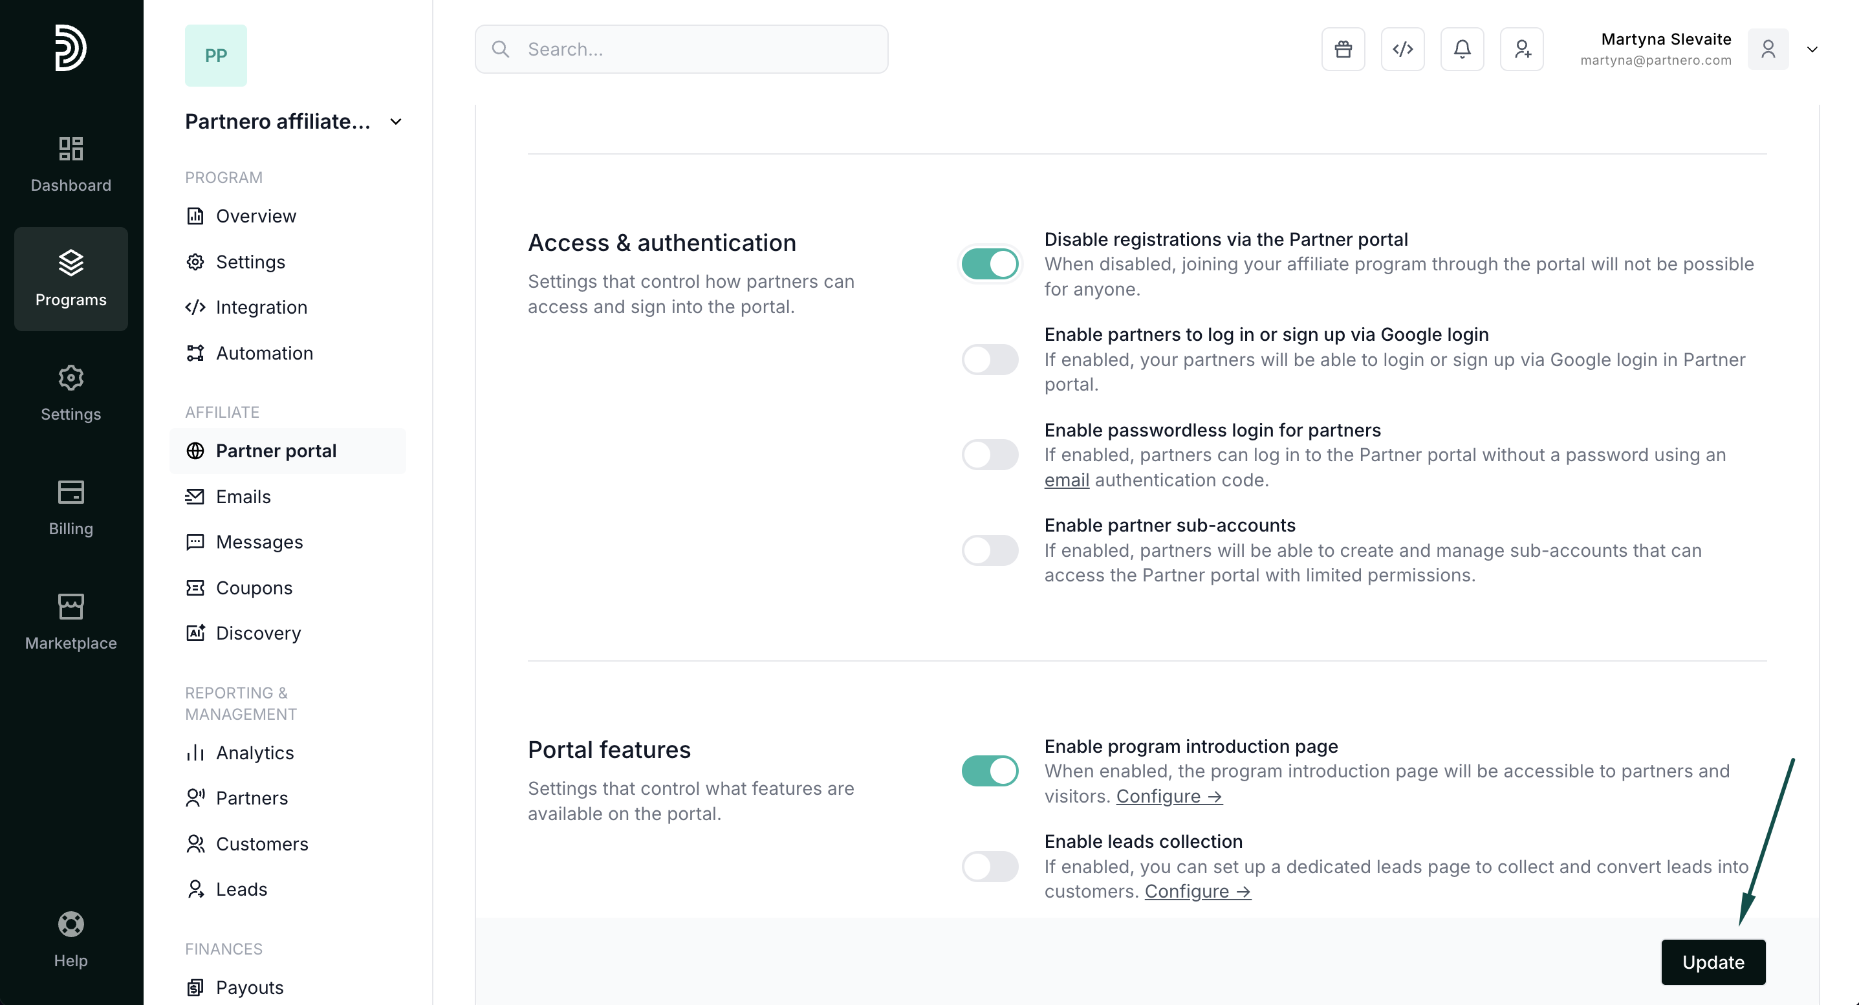The image size is (1859, 1005).
Task: Enable partner sub-accounts toggle
Action: (990, 550)
